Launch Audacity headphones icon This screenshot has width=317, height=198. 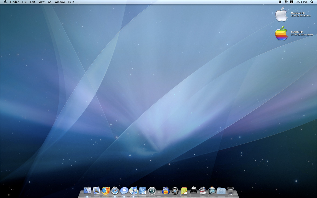tap(166, 190)
